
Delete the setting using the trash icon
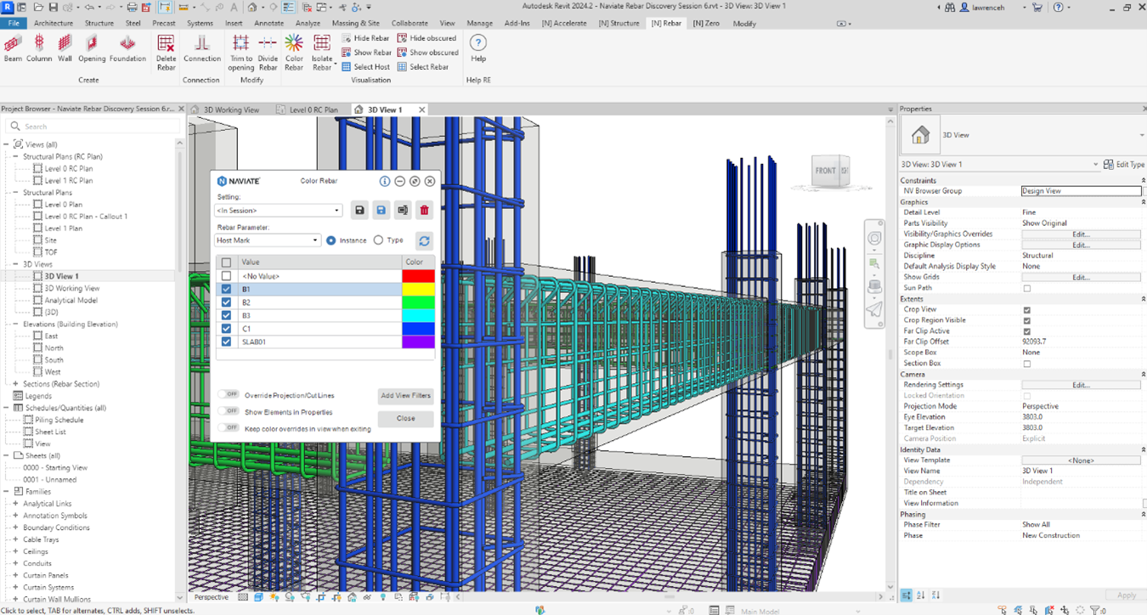click(x=423, y=210)
